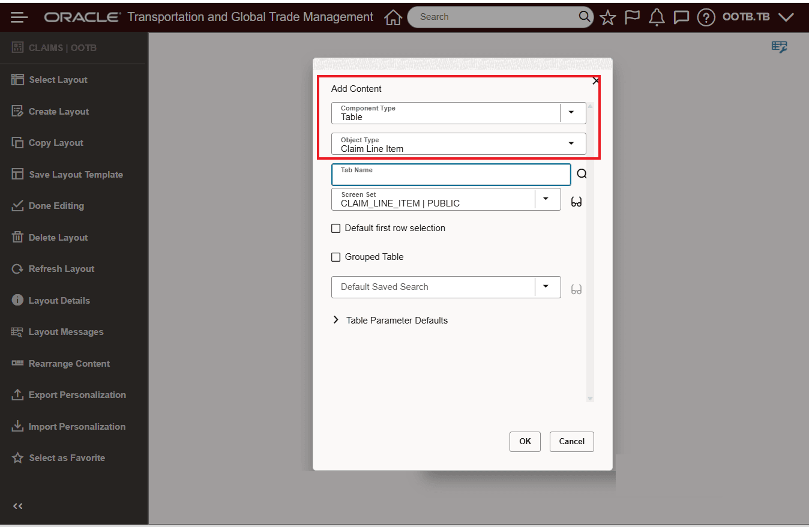Collapse the sidebar with the double-chevron icon

[17, 506]
